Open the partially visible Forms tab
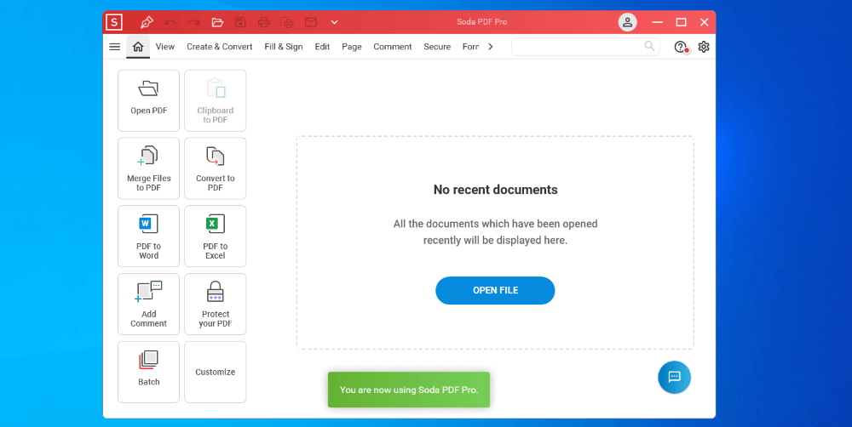The height and width of the screenshot is (427, 852). 470,47
